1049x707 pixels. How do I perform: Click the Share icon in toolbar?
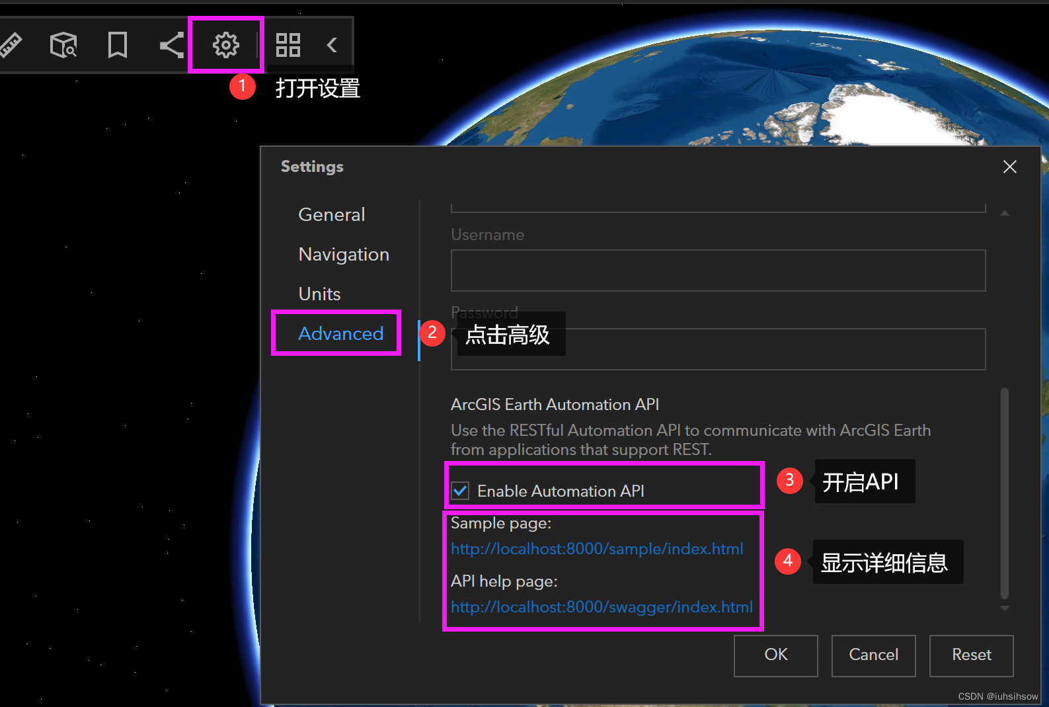(172, 45)
